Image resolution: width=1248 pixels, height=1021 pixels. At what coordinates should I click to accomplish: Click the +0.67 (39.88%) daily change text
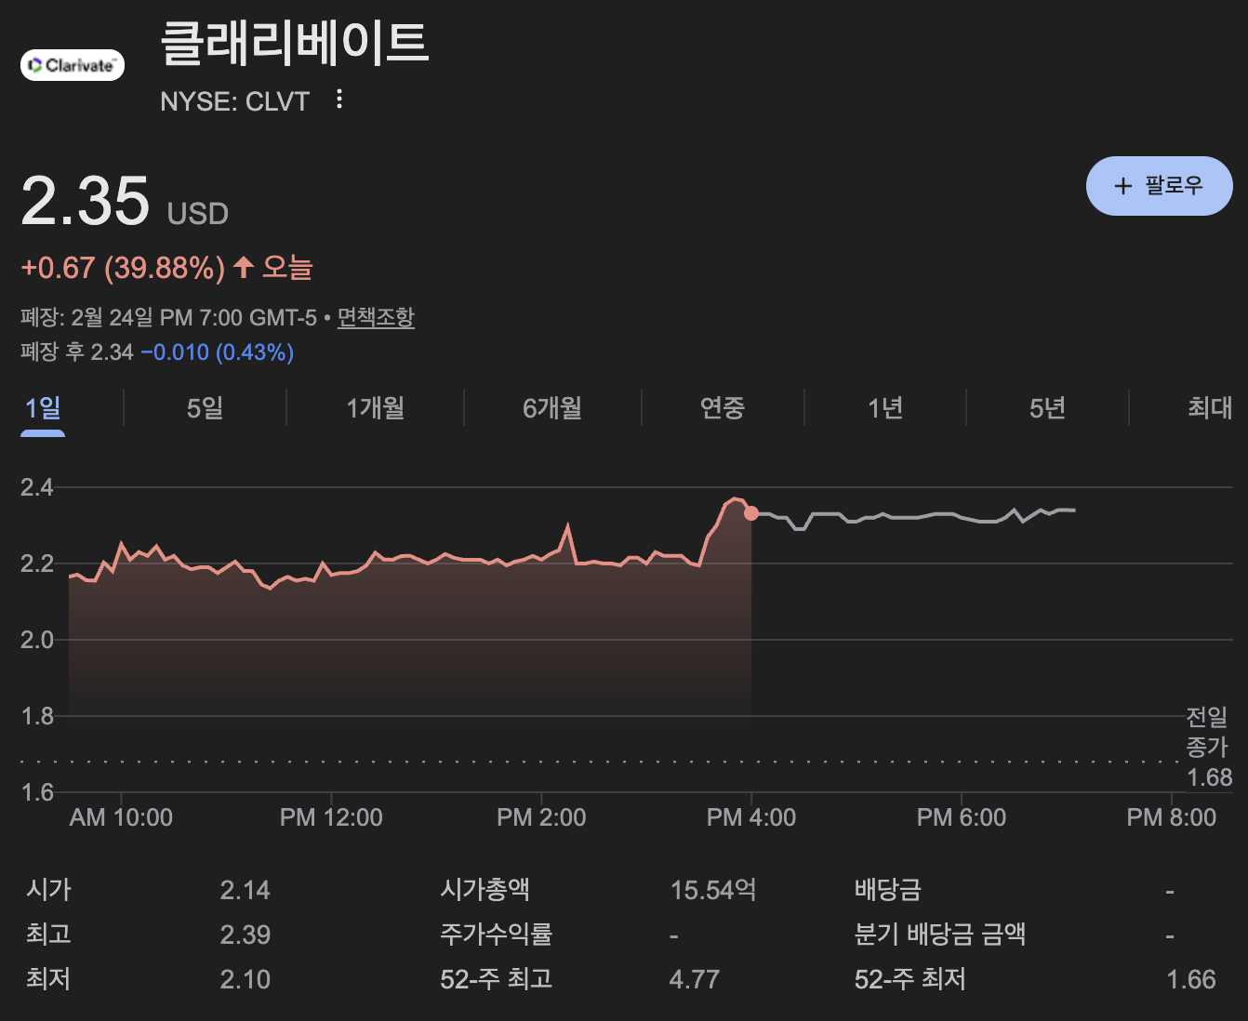click(x=123, y=268)
